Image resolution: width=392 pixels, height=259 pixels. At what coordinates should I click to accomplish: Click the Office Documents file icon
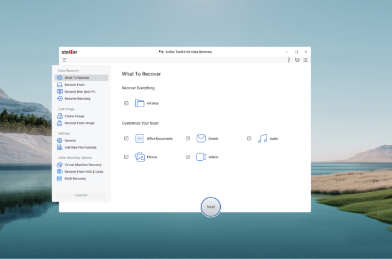(x=140, y=139)
